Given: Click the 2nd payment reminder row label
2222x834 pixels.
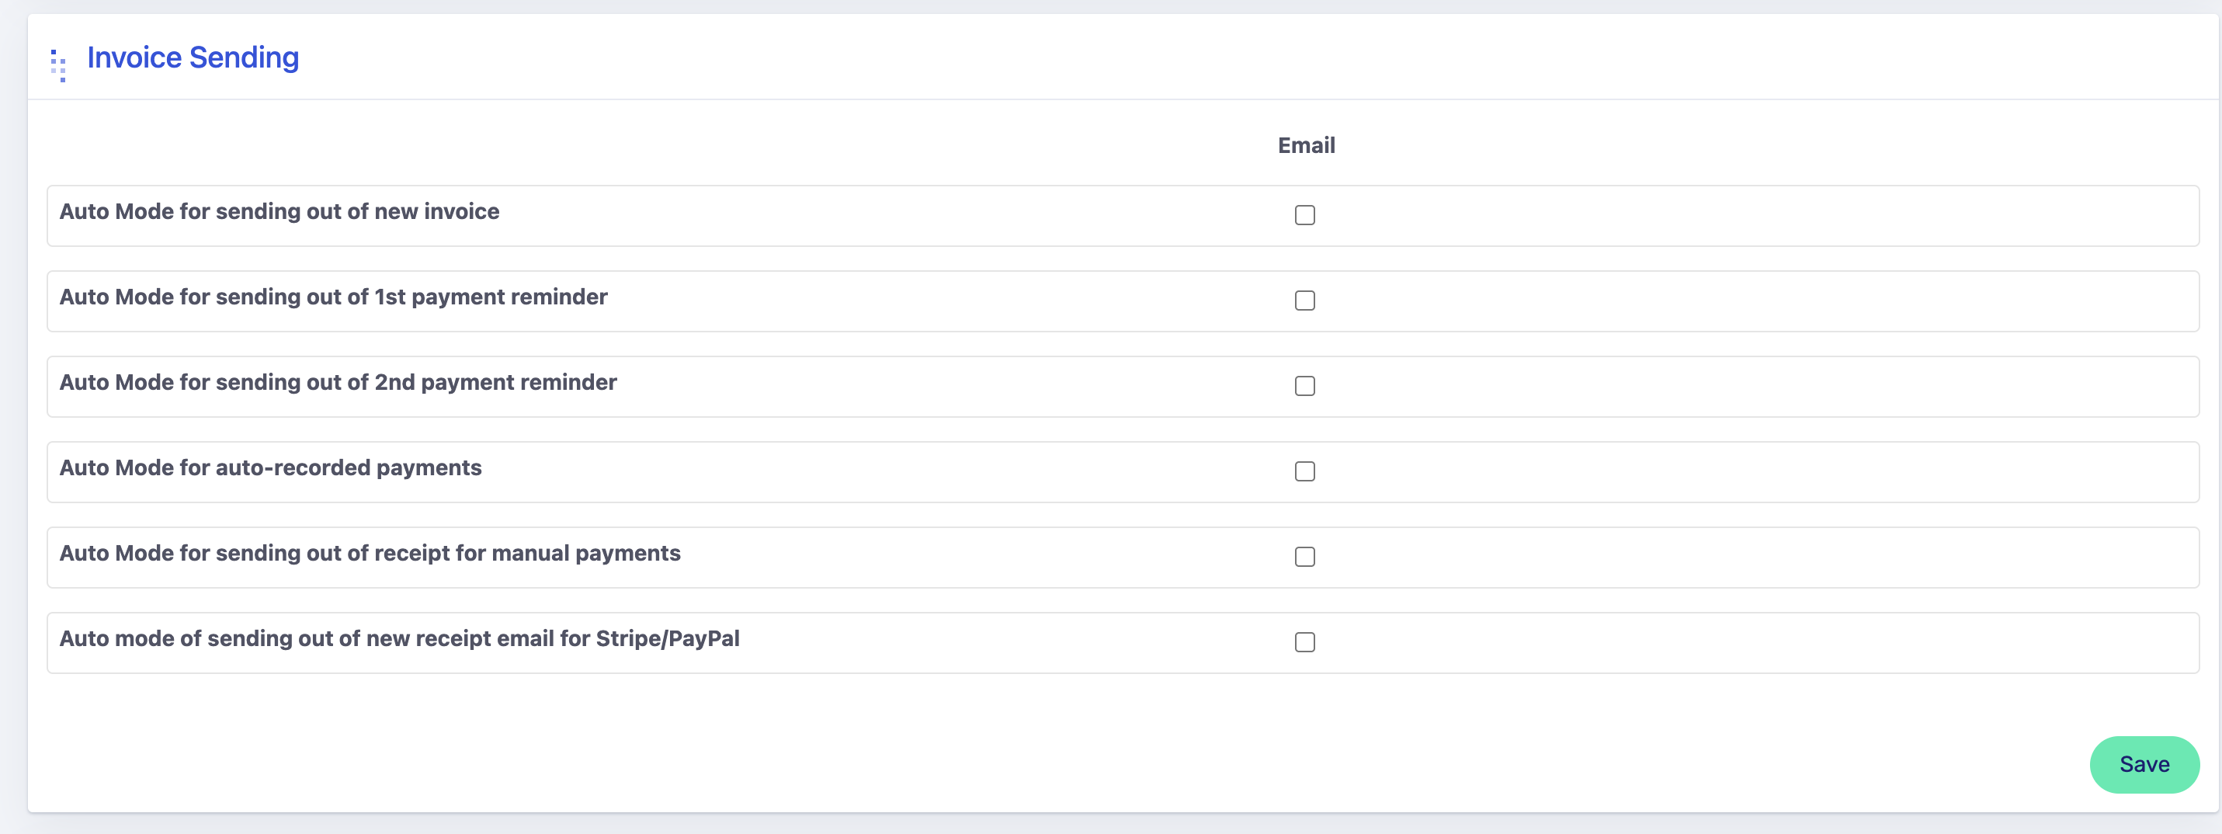Looking at the screenshot, I should tap(337, 383).
